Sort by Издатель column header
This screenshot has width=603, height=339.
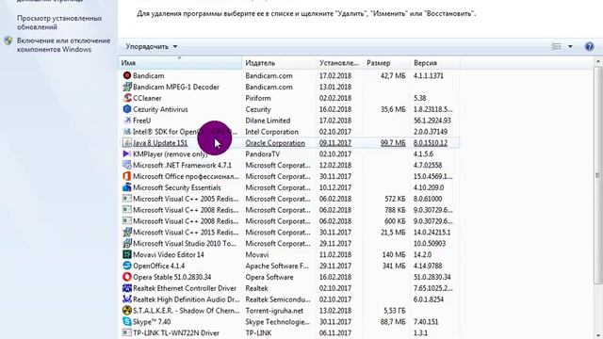279,63
